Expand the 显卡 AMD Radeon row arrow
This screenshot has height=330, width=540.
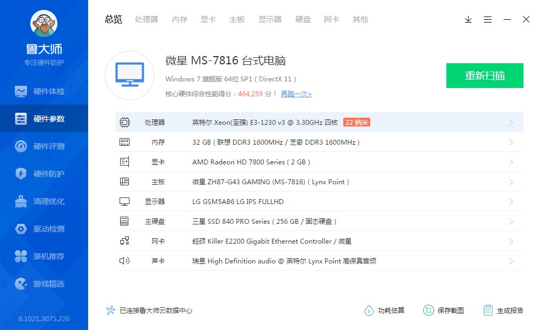pyautogui.click(x=511, y=162)
